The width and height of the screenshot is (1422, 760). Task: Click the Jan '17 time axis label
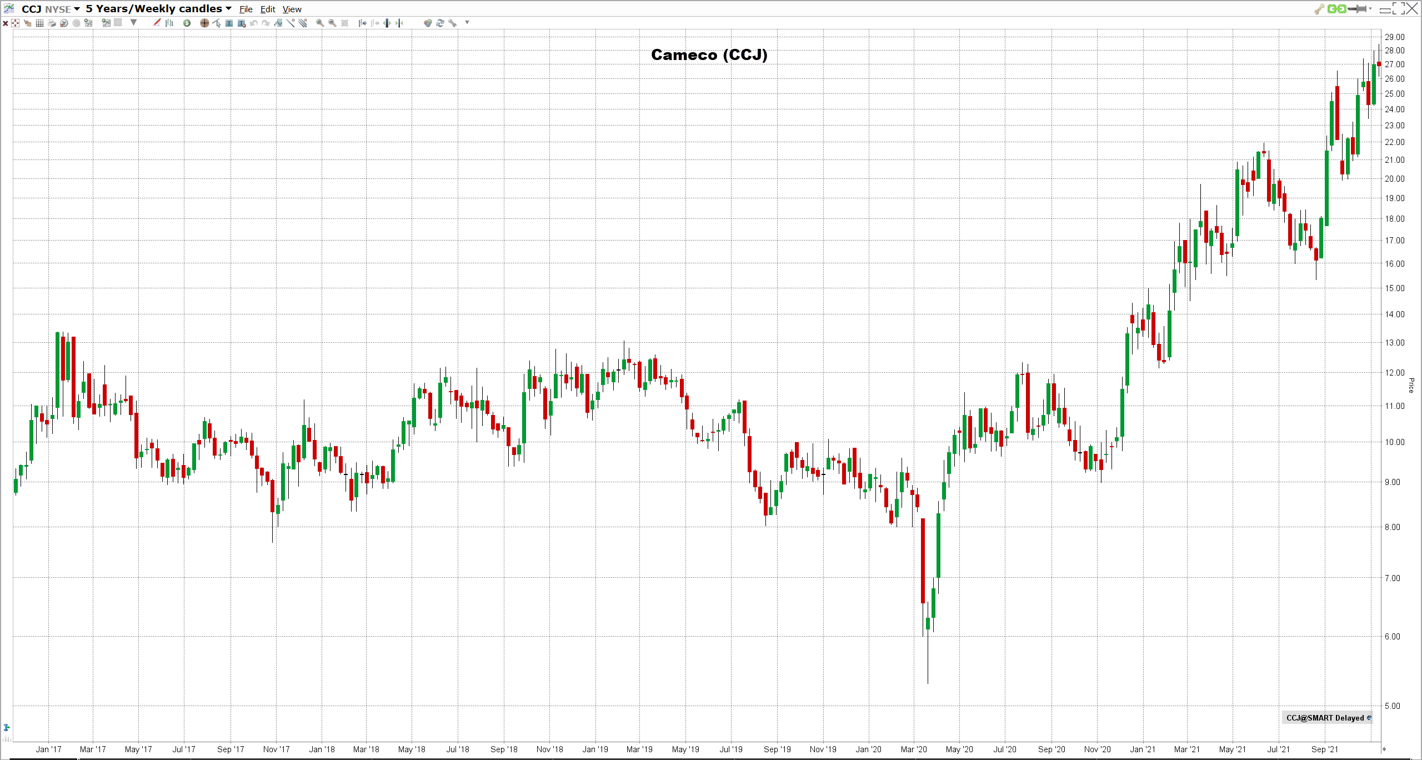48,749
